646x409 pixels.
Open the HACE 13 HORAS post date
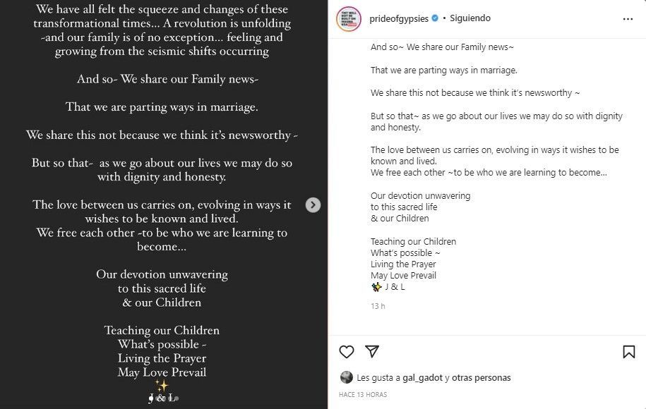click(x=363, y=395)
